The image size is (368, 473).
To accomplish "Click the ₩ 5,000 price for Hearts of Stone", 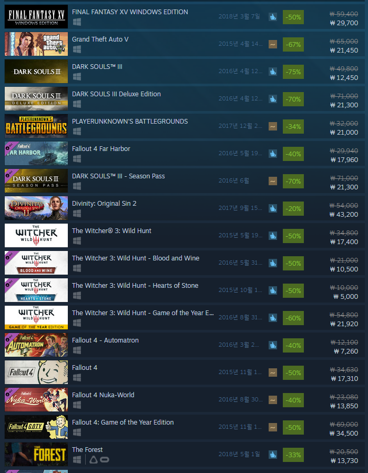I will [346, 297].
